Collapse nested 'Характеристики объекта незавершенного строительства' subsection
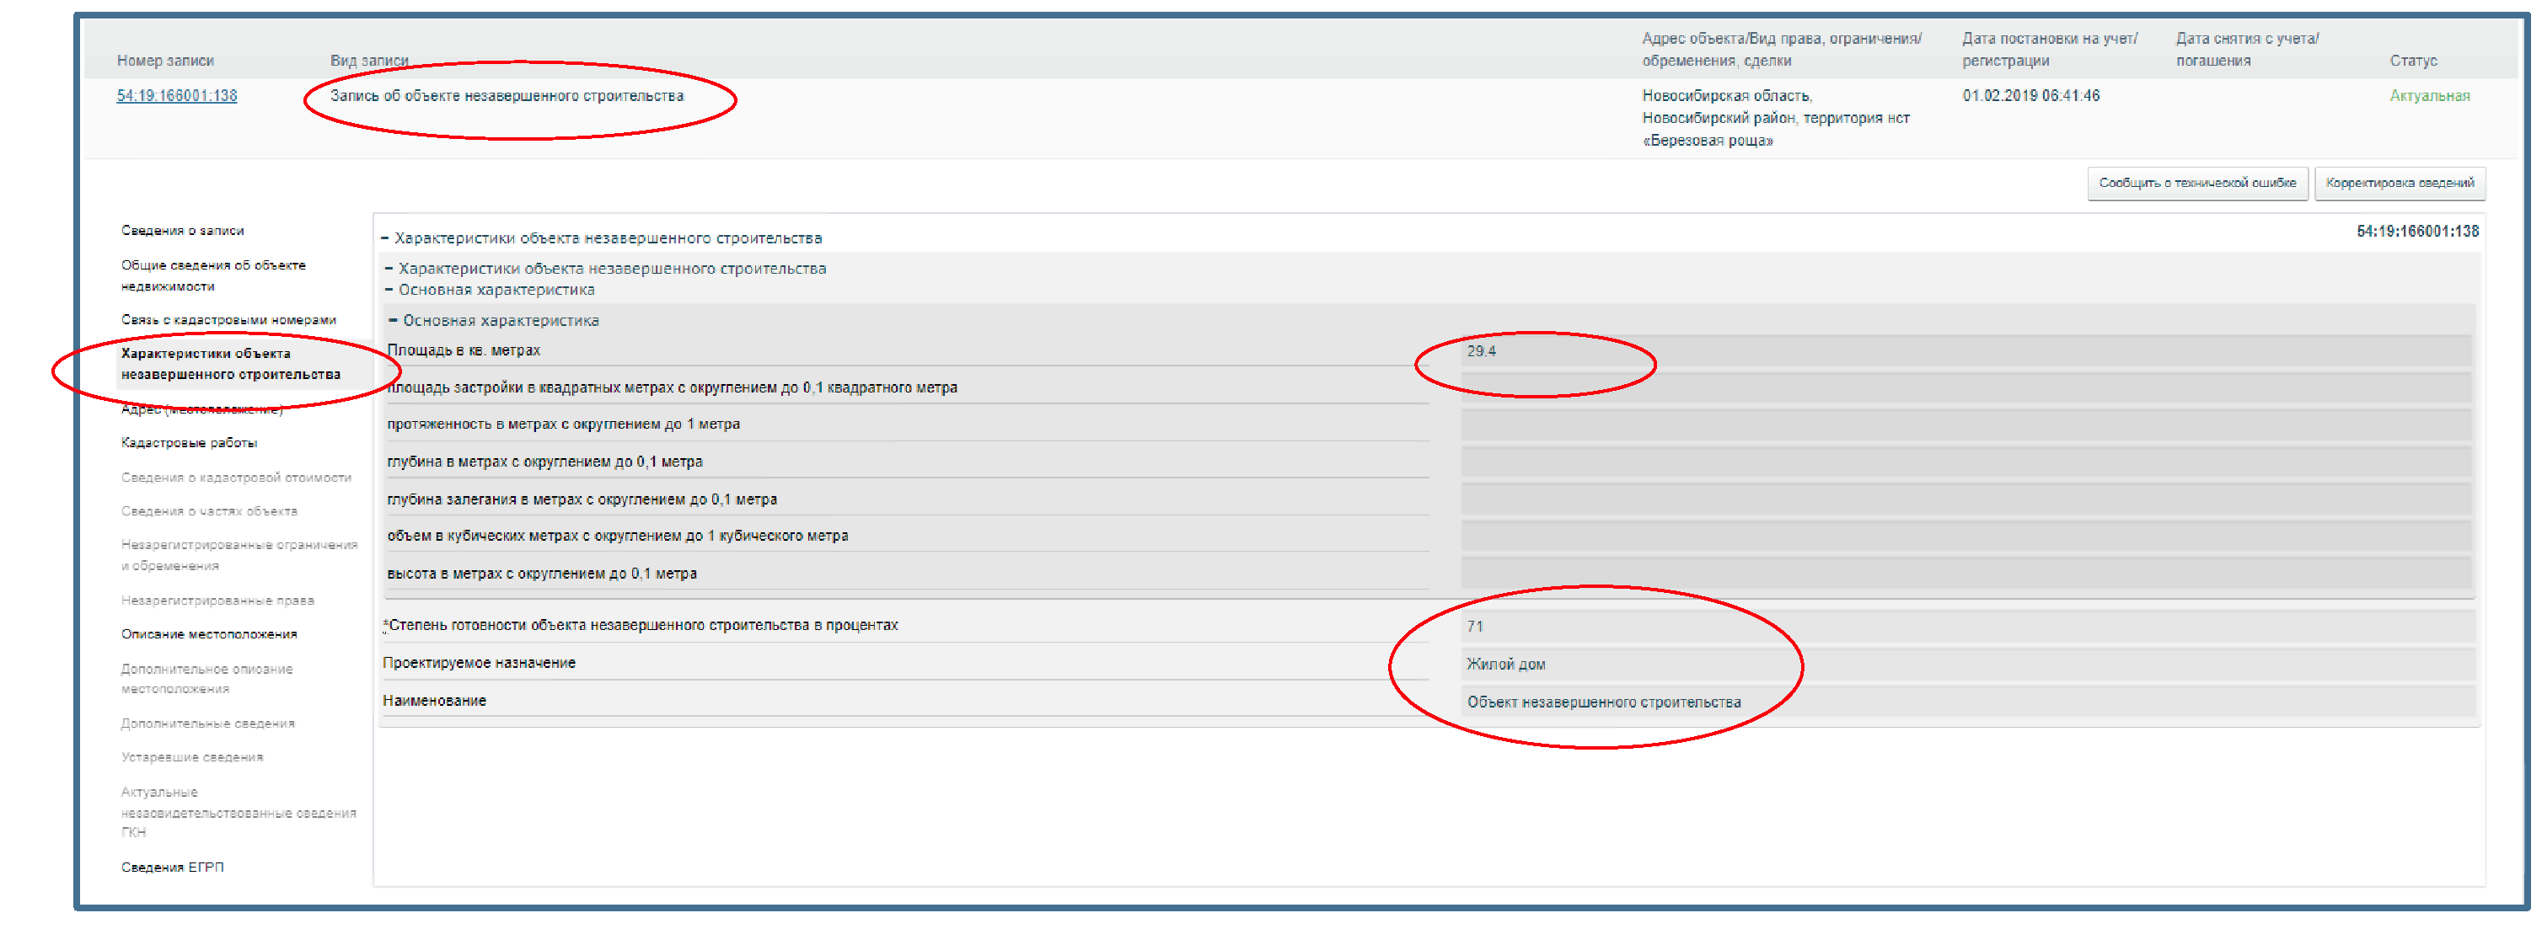The height and width of the screenshot is (929, 2542). click(606, 270)
